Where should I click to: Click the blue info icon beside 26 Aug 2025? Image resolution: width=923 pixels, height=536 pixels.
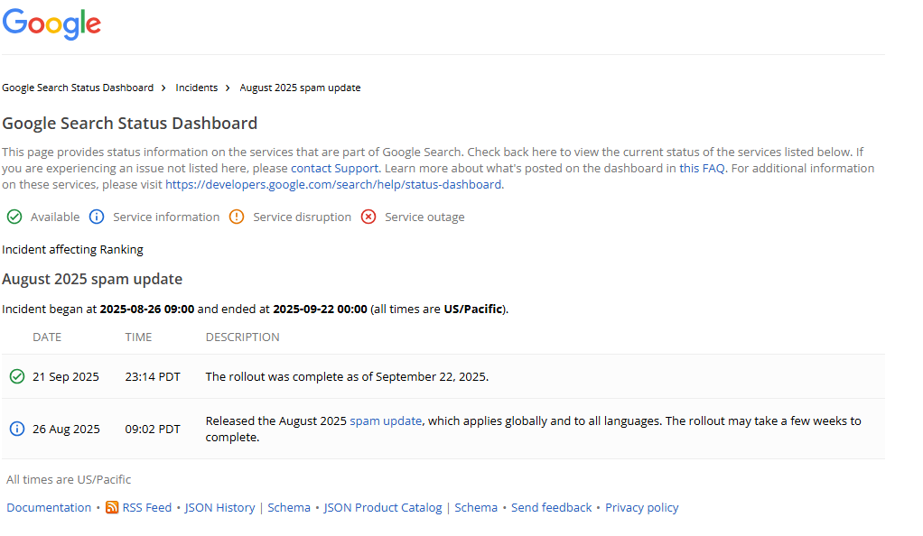point(16,429)
